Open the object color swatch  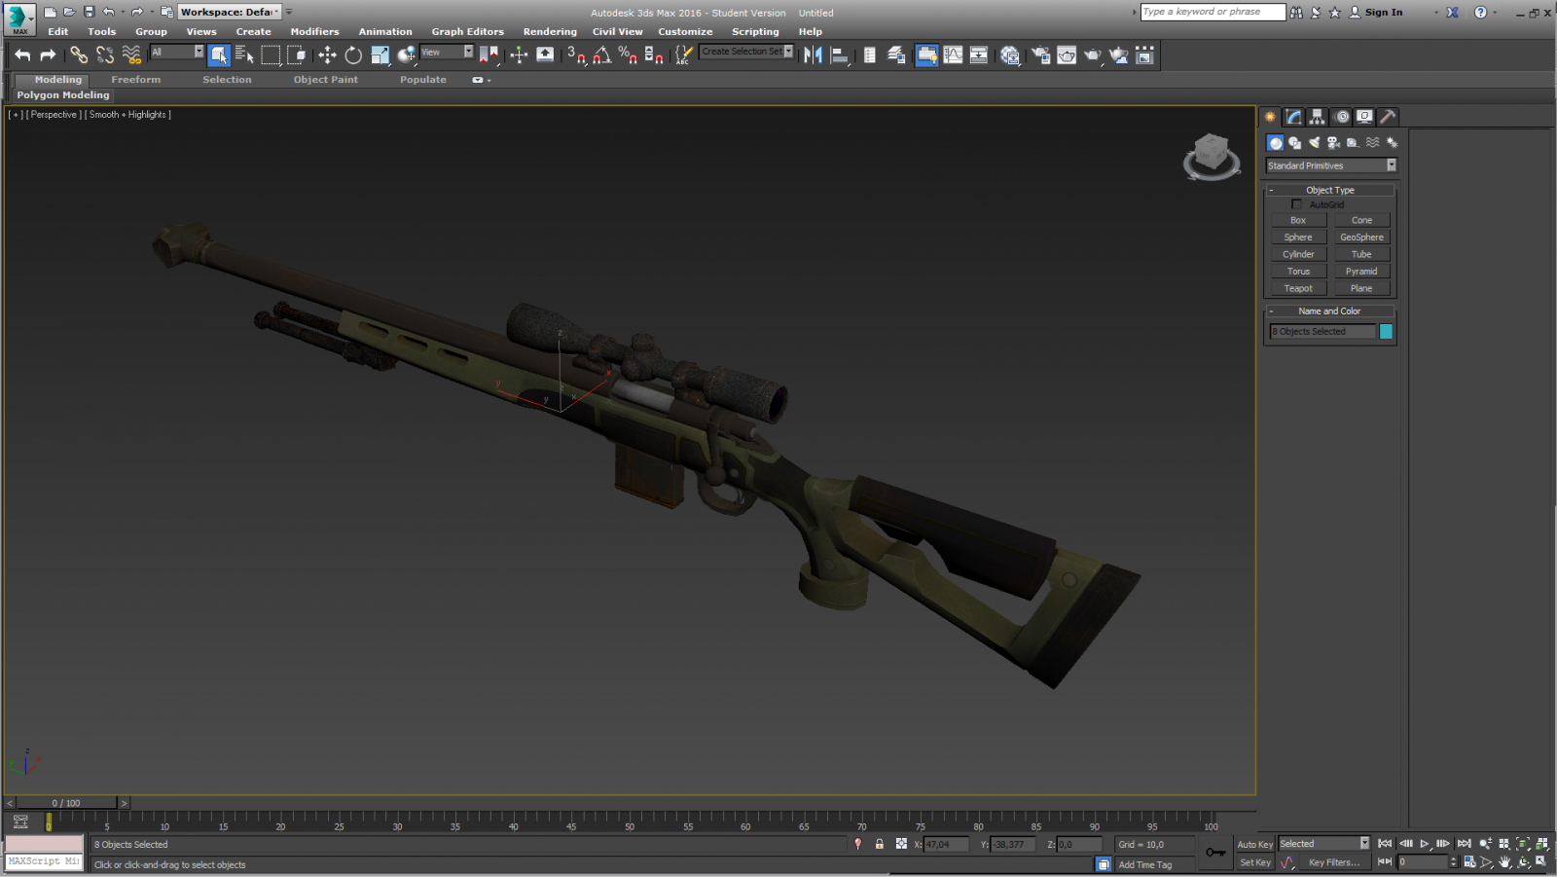pyautogui.click(x=1386, y=332)
